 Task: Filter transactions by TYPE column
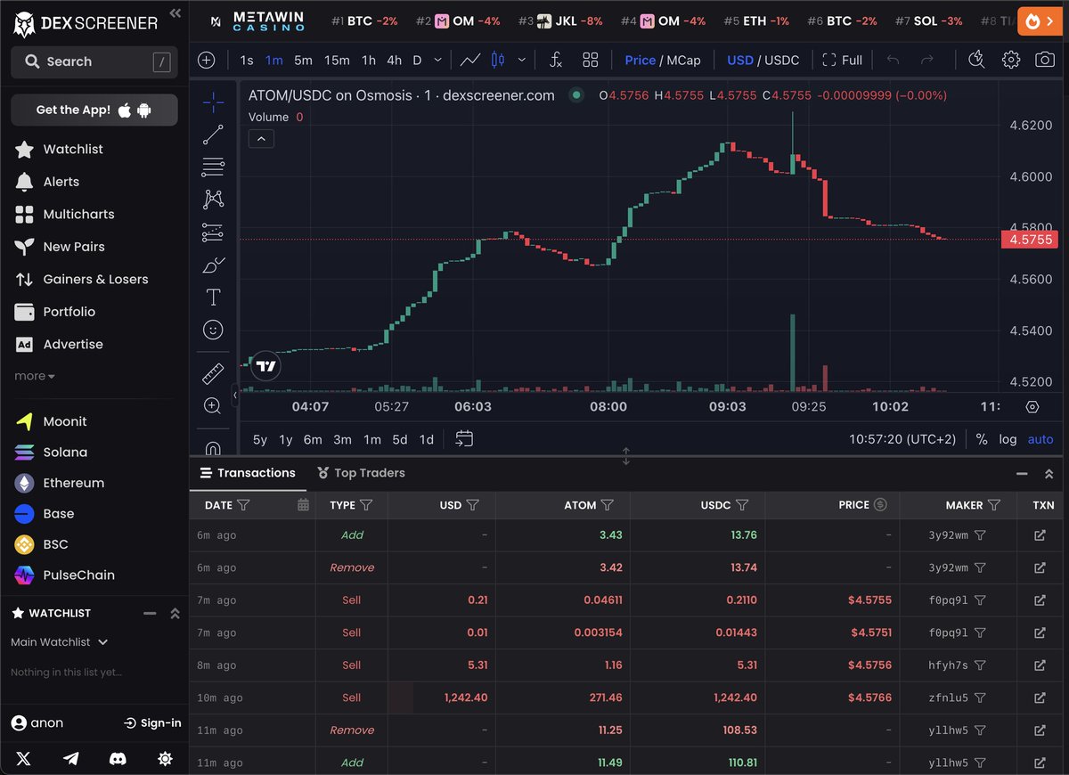tap(366, 505)
